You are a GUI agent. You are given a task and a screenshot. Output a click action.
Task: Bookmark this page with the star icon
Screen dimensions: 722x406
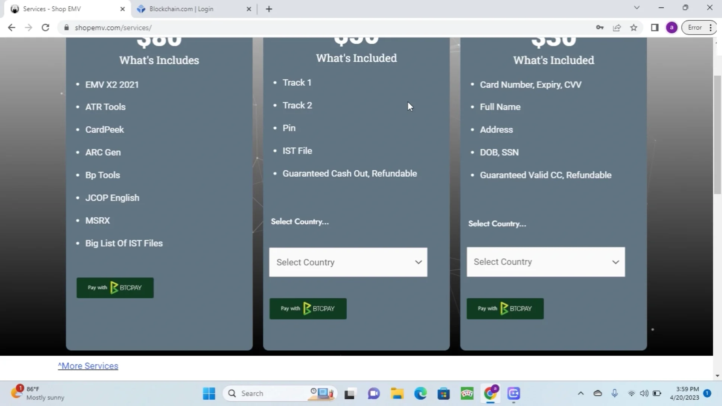(x=634, y=27)
